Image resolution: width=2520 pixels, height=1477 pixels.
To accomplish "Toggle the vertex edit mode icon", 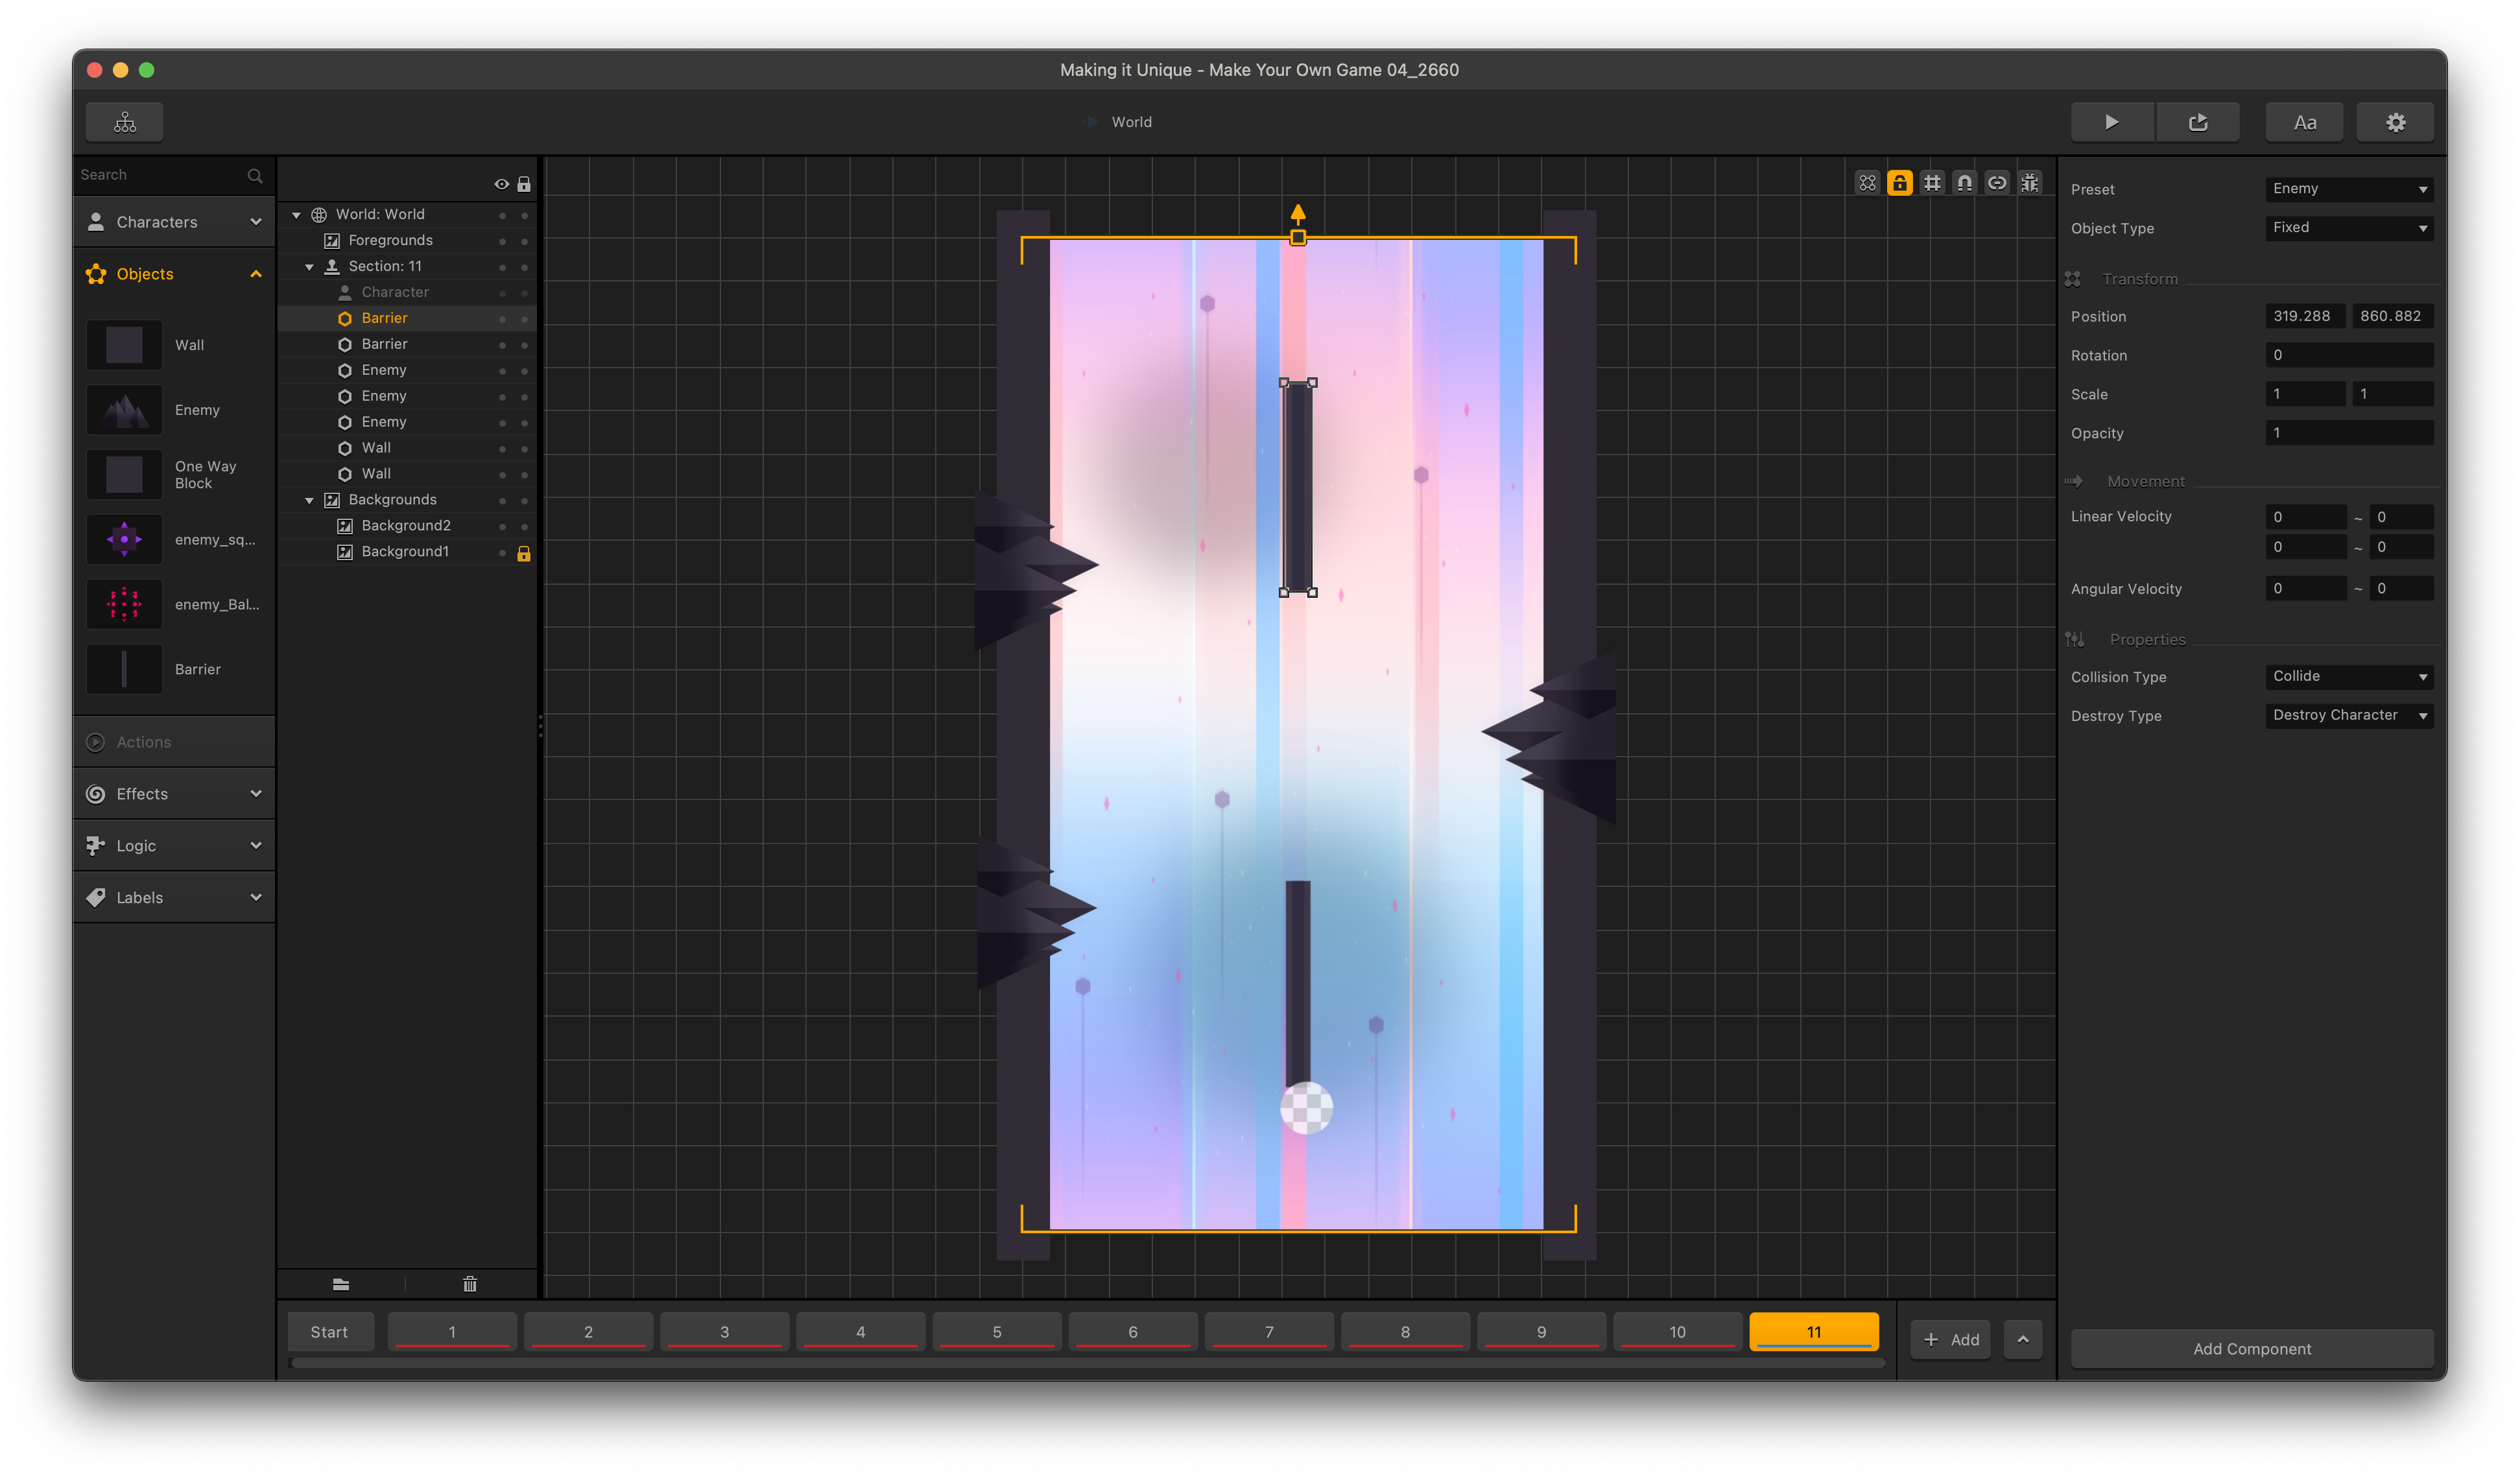I will pos(1867,183).
